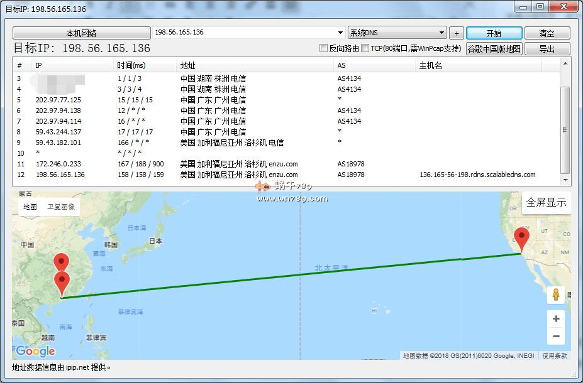This screenshot has width=583, height=383.
Task: Click the upper red pin in China
Action: tap(61, 262)
